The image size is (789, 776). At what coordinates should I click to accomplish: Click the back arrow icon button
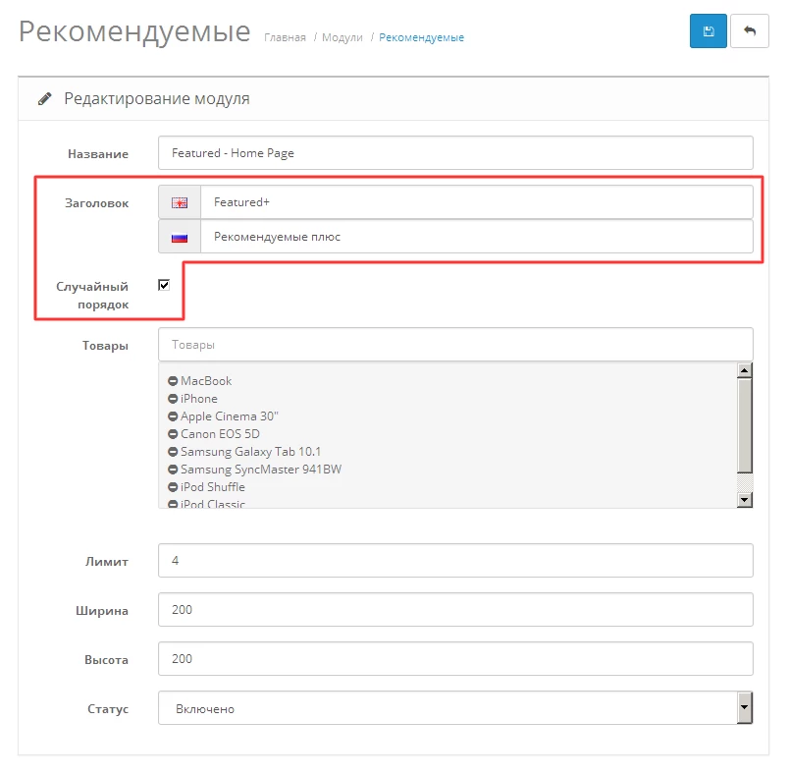749,31
